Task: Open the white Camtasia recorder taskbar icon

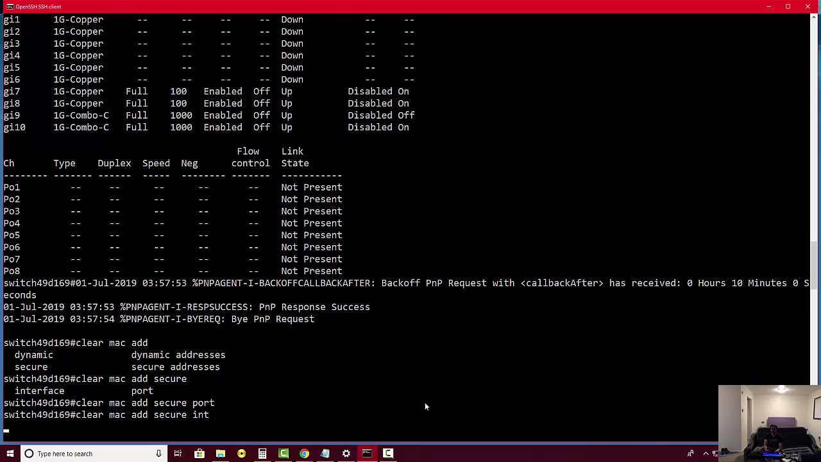Action: coord(388,454)
